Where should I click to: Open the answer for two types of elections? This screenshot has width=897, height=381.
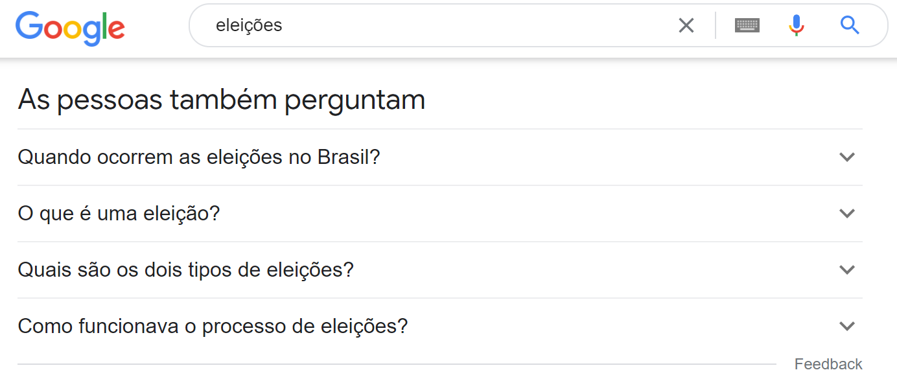(846, 270)
